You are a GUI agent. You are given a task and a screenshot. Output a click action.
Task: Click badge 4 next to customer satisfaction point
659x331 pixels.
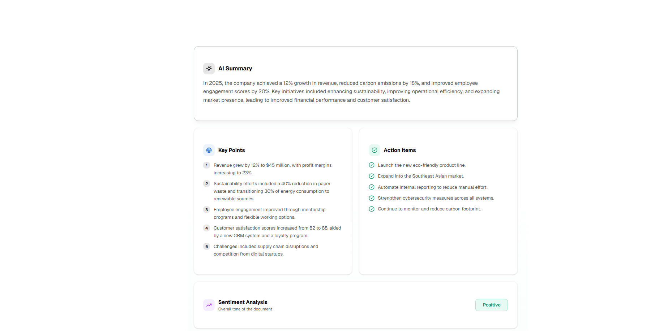[x=206, y=228]
